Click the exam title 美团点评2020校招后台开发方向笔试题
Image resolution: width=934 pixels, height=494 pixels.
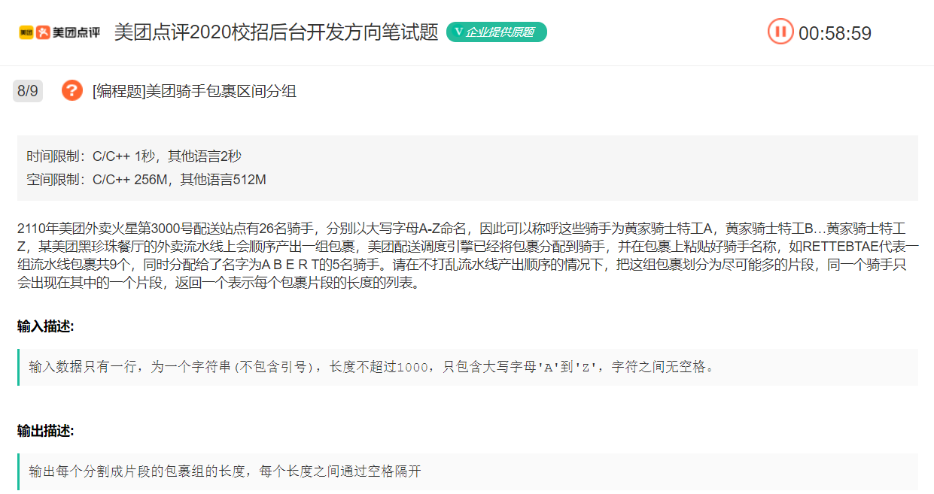coord(276,32)
